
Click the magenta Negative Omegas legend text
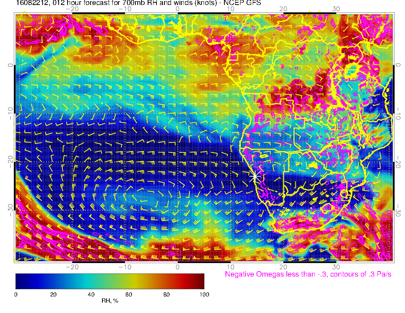point(308,274)
